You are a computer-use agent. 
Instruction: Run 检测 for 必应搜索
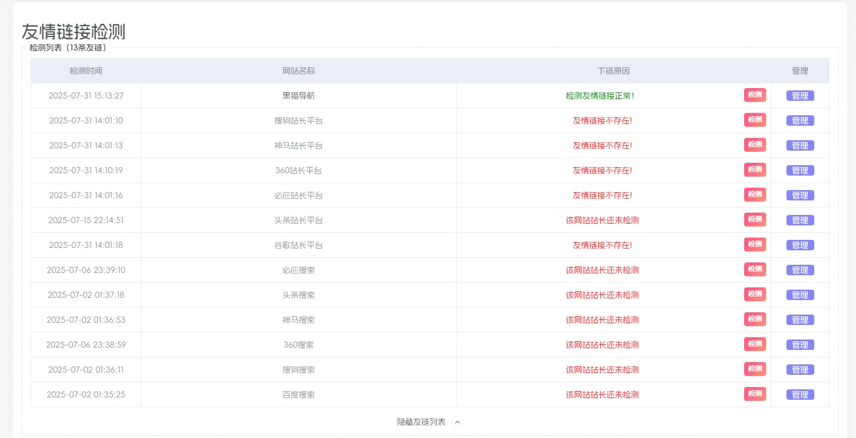755,269
